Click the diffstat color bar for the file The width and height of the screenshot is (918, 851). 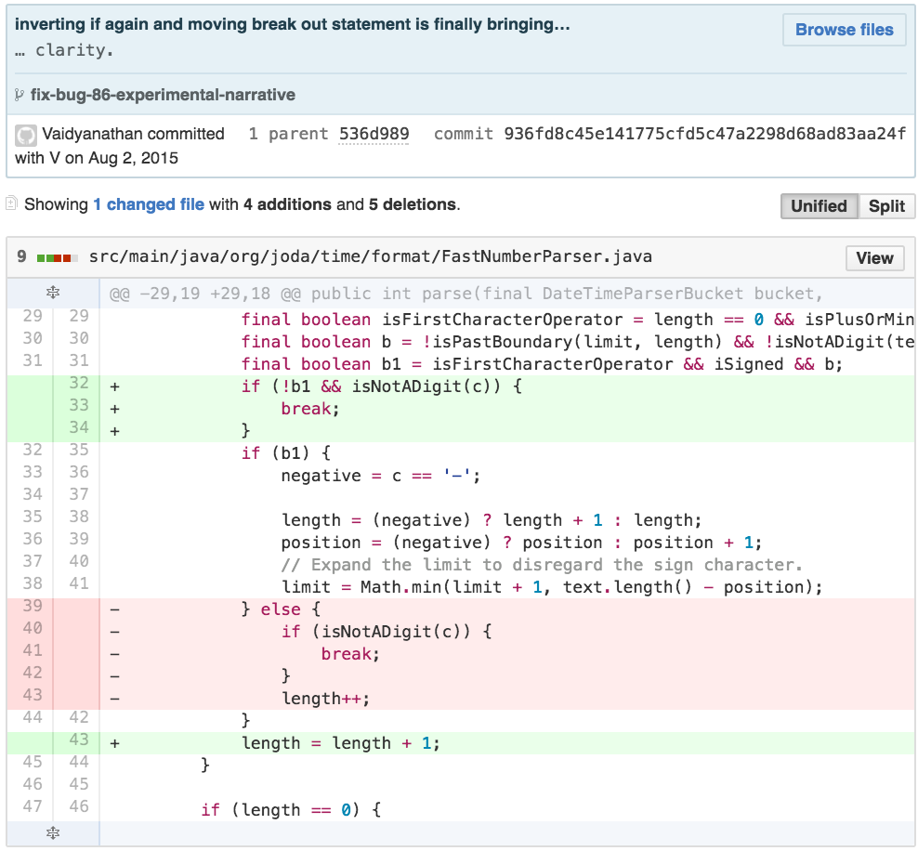point(58,258)
